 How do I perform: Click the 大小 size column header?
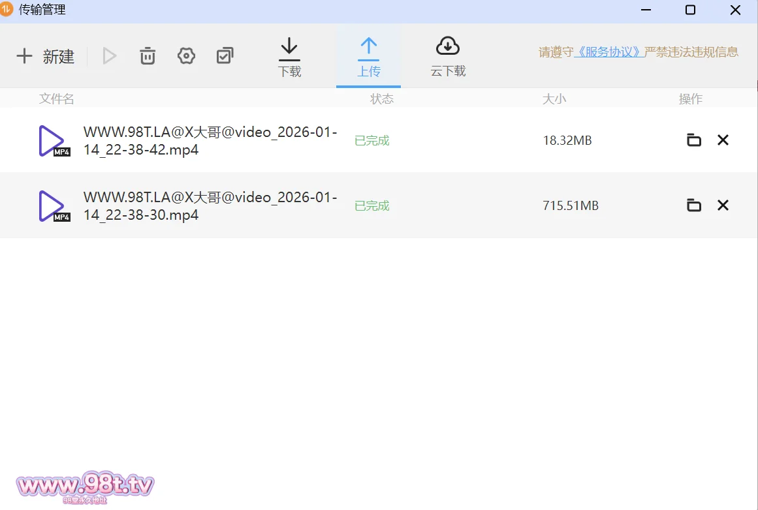[554, 99]
